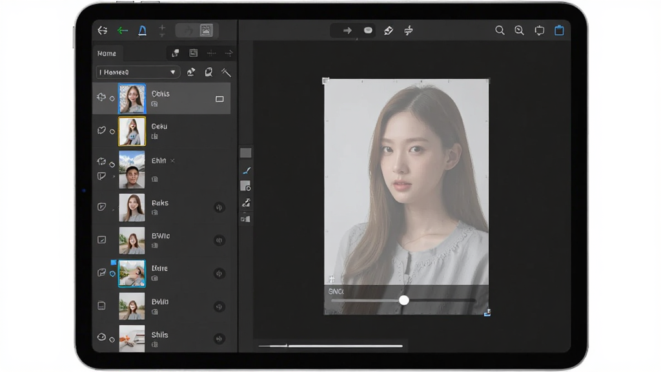Toggle the round icon on BWlo layer
The width and height of the screenshot is (661, 372).
(219, 240)
